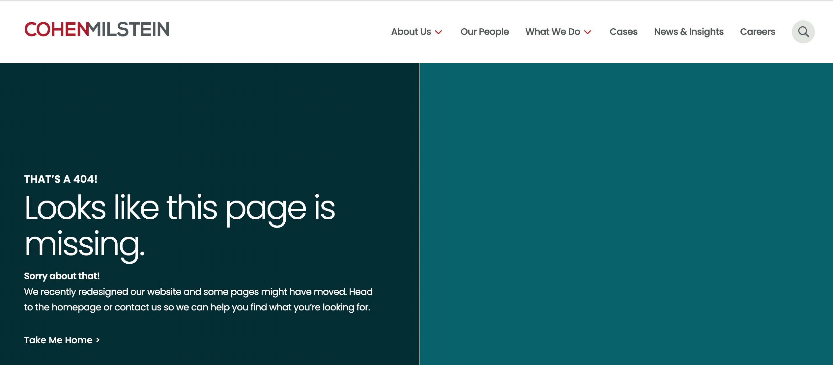The width and height of the screenshot is (833, 365).
Task: Click the lighter teal panel on right
Action: 626,214
